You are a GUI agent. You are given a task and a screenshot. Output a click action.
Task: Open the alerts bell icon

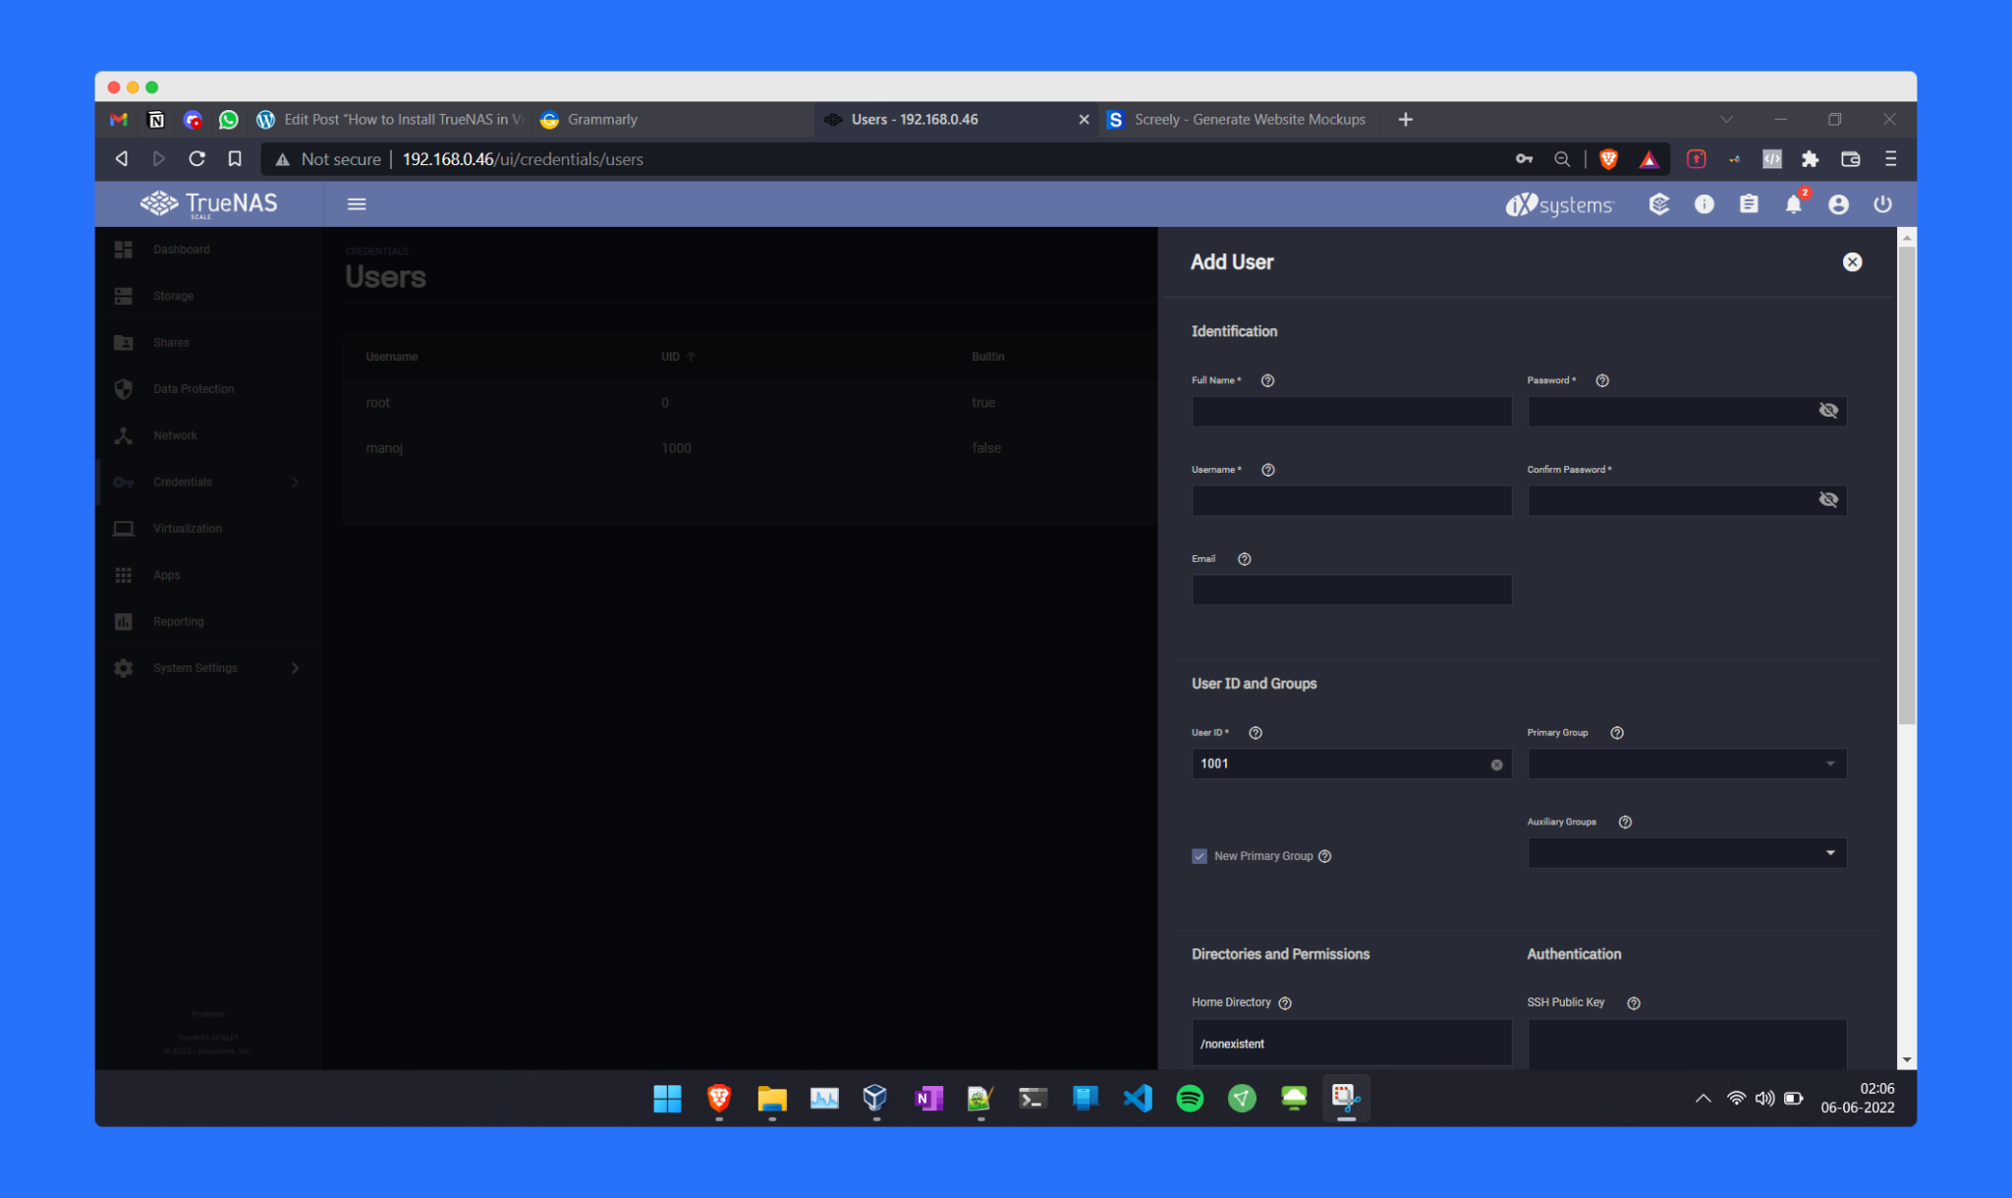1793,204
